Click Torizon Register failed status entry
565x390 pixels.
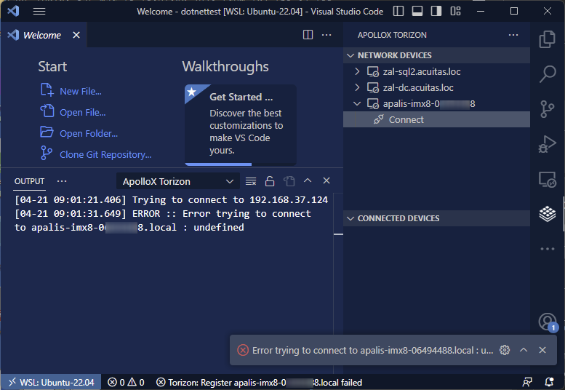coord(259,382)
